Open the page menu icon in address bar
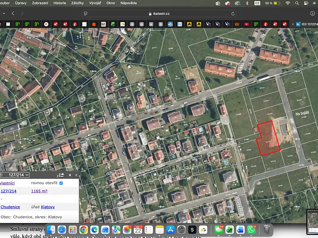The image size is (318, 238). click(x=85, y=13)
